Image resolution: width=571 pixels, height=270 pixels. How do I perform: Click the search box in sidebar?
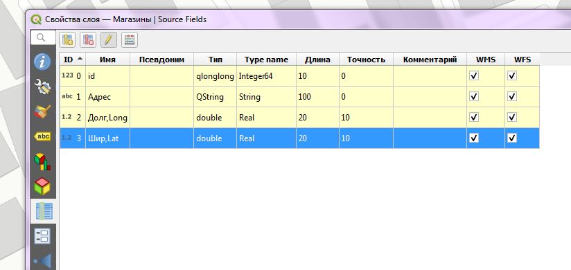click(43, 37)
